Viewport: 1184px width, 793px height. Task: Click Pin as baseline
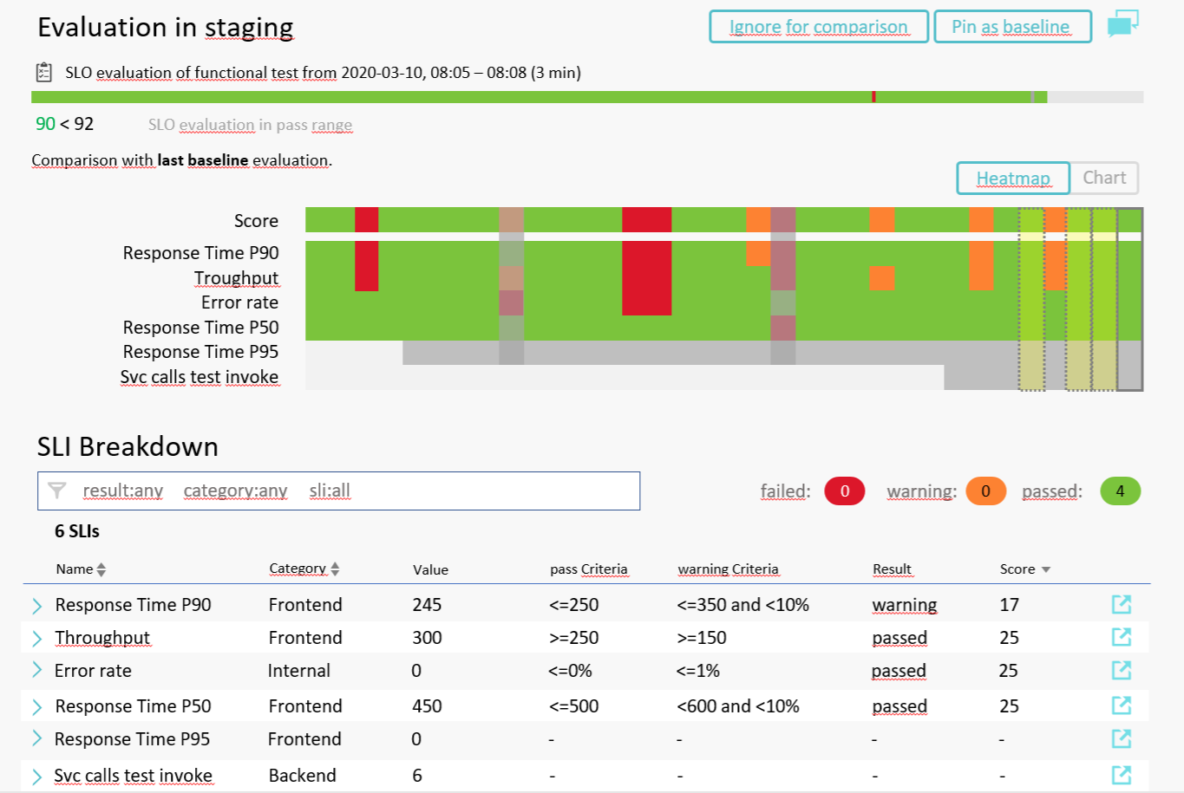click(1011, 26)
